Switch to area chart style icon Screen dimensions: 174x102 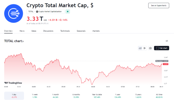pos(140,48)
